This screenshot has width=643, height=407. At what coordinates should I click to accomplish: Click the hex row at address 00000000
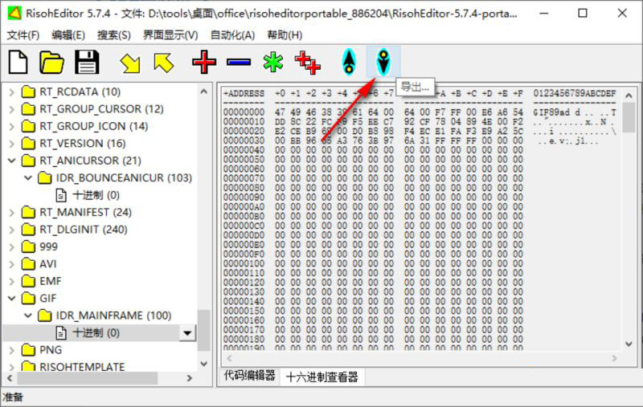(420, 112)
